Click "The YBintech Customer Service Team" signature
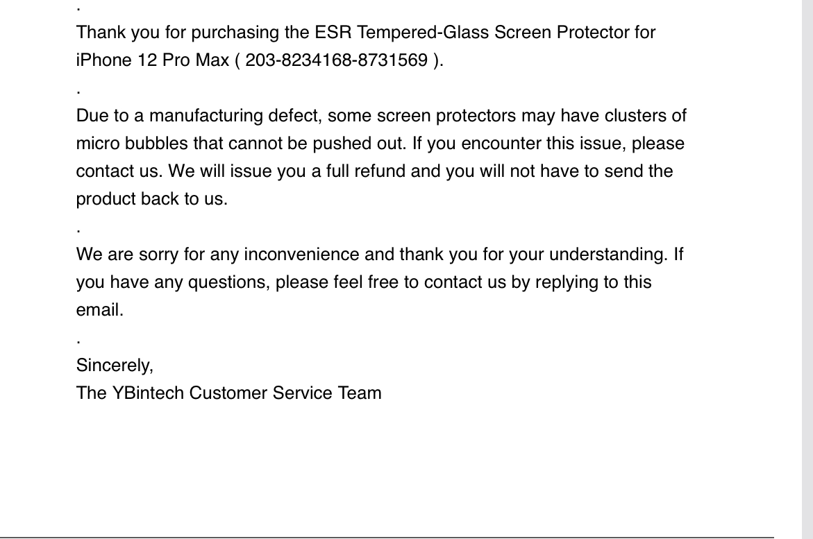 coord(228,393)
